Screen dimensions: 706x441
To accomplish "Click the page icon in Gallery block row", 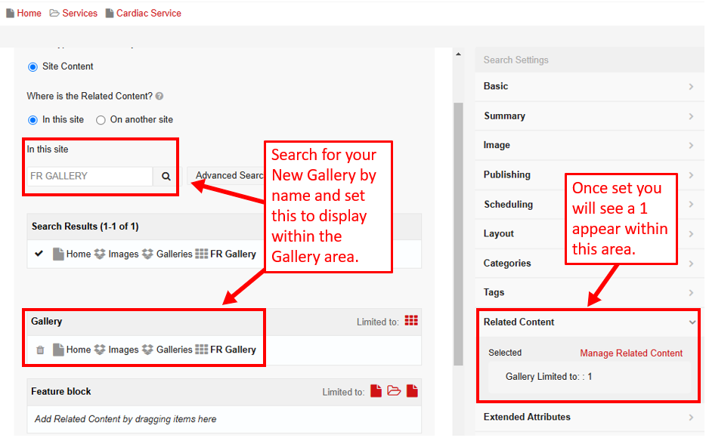I will tap(58, 350).
